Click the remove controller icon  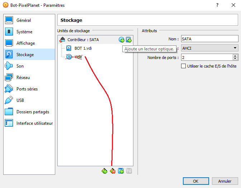(113, 171)
